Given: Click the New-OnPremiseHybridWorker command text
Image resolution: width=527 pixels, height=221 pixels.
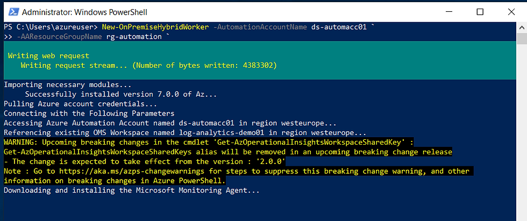Looking at the screenshot, I should (x=155, y=27).
